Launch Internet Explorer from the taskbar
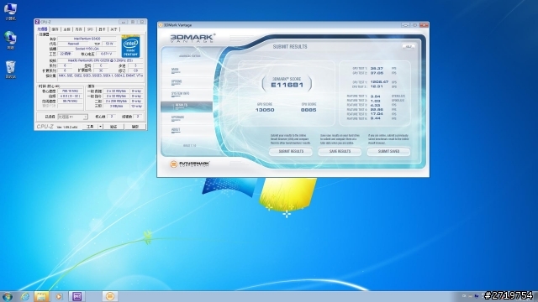 click(x=25, y=296)
